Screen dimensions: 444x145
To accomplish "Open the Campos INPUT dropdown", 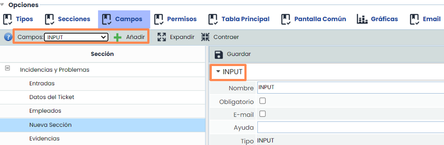I will tap(76, 37).
